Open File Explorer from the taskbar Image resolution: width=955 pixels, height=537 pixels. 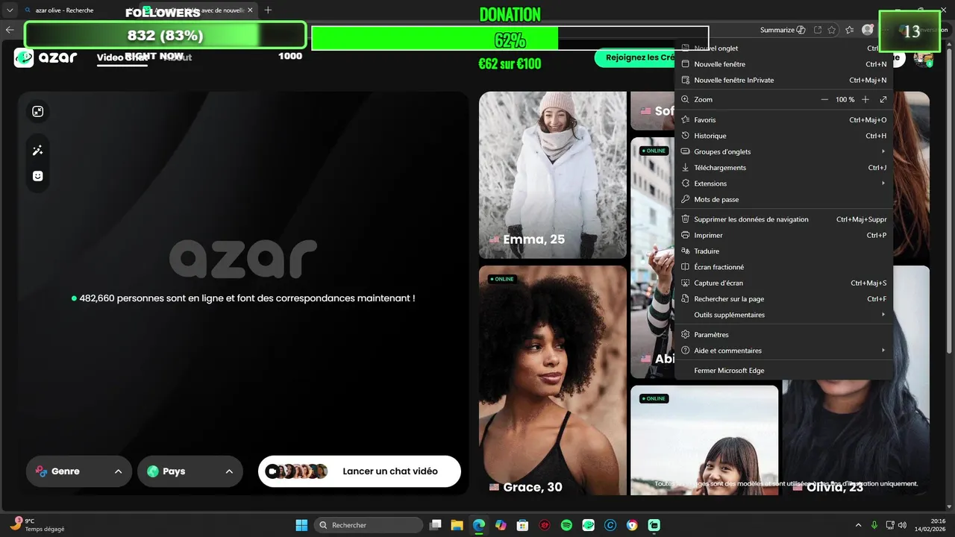pyautogui.click(x=457, y=525)
